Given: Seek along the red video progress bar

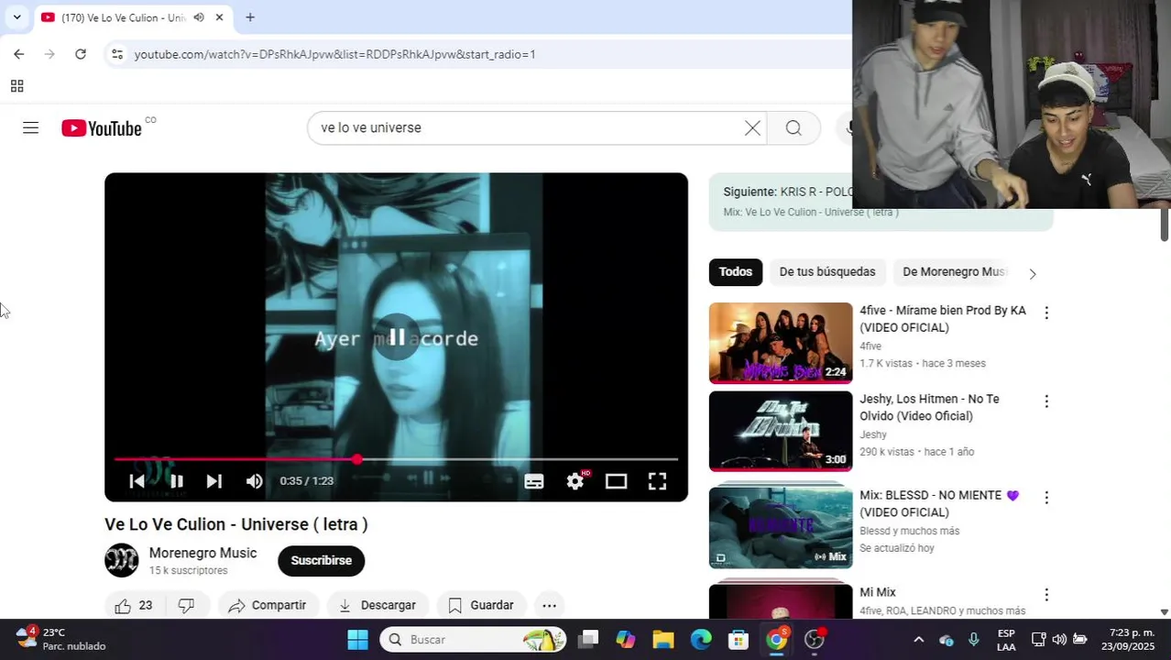Looking at the screenshot, I should [396, 458].
